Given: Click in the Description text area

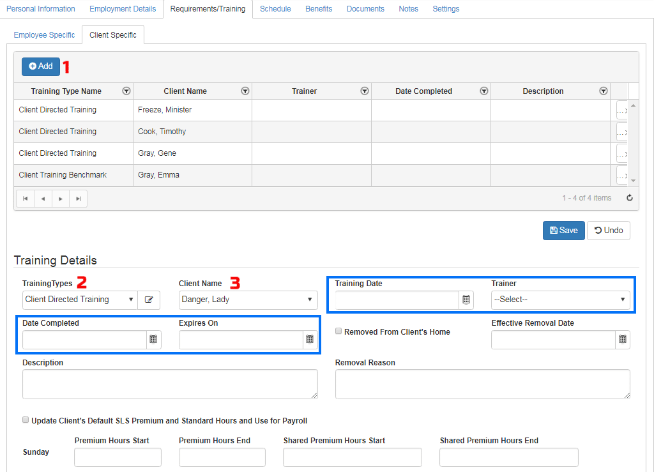Looking at the screenshot, I should tap(169, 383).
